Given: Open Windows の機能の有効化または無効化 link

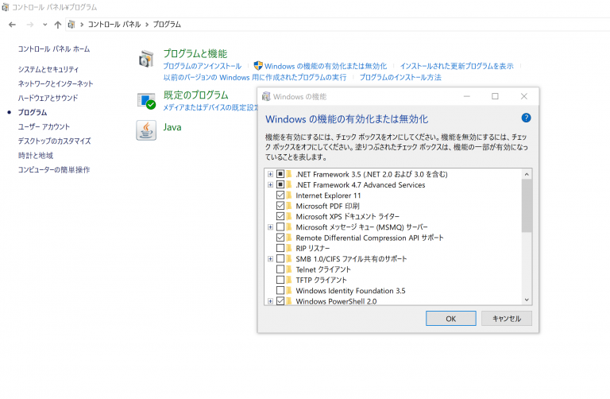Looking at the screenshot, I should coord(326,66).
